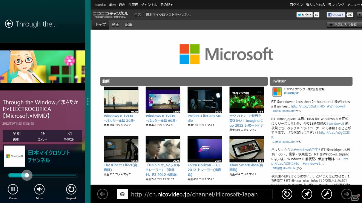This screenshot has height=203, width=362.
Task: Mute the video audio
Action: pos(40,189)
